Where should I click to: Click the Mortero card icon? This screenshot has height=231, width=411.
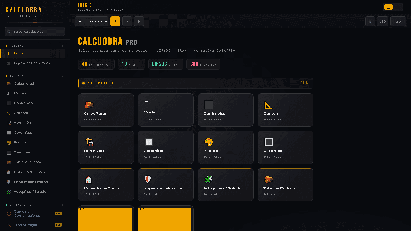pos(147,104)
